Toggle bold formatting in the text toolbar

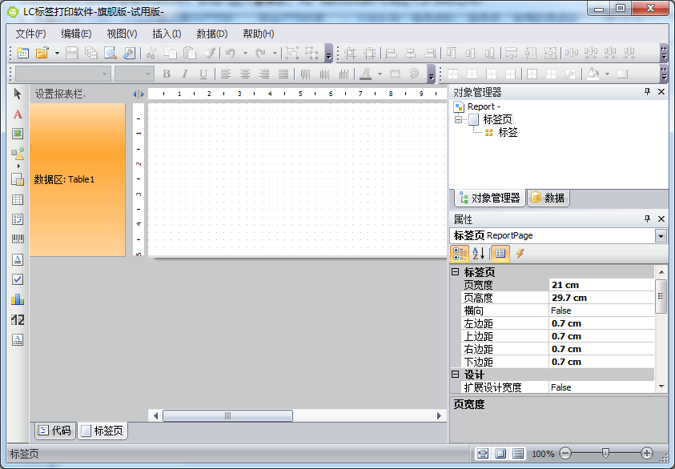pyautogui.click(x=167, y=73)
